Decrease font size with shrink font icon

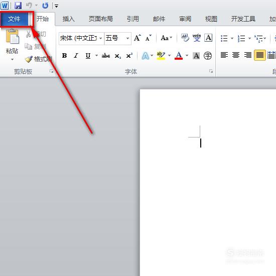point(148,38)
